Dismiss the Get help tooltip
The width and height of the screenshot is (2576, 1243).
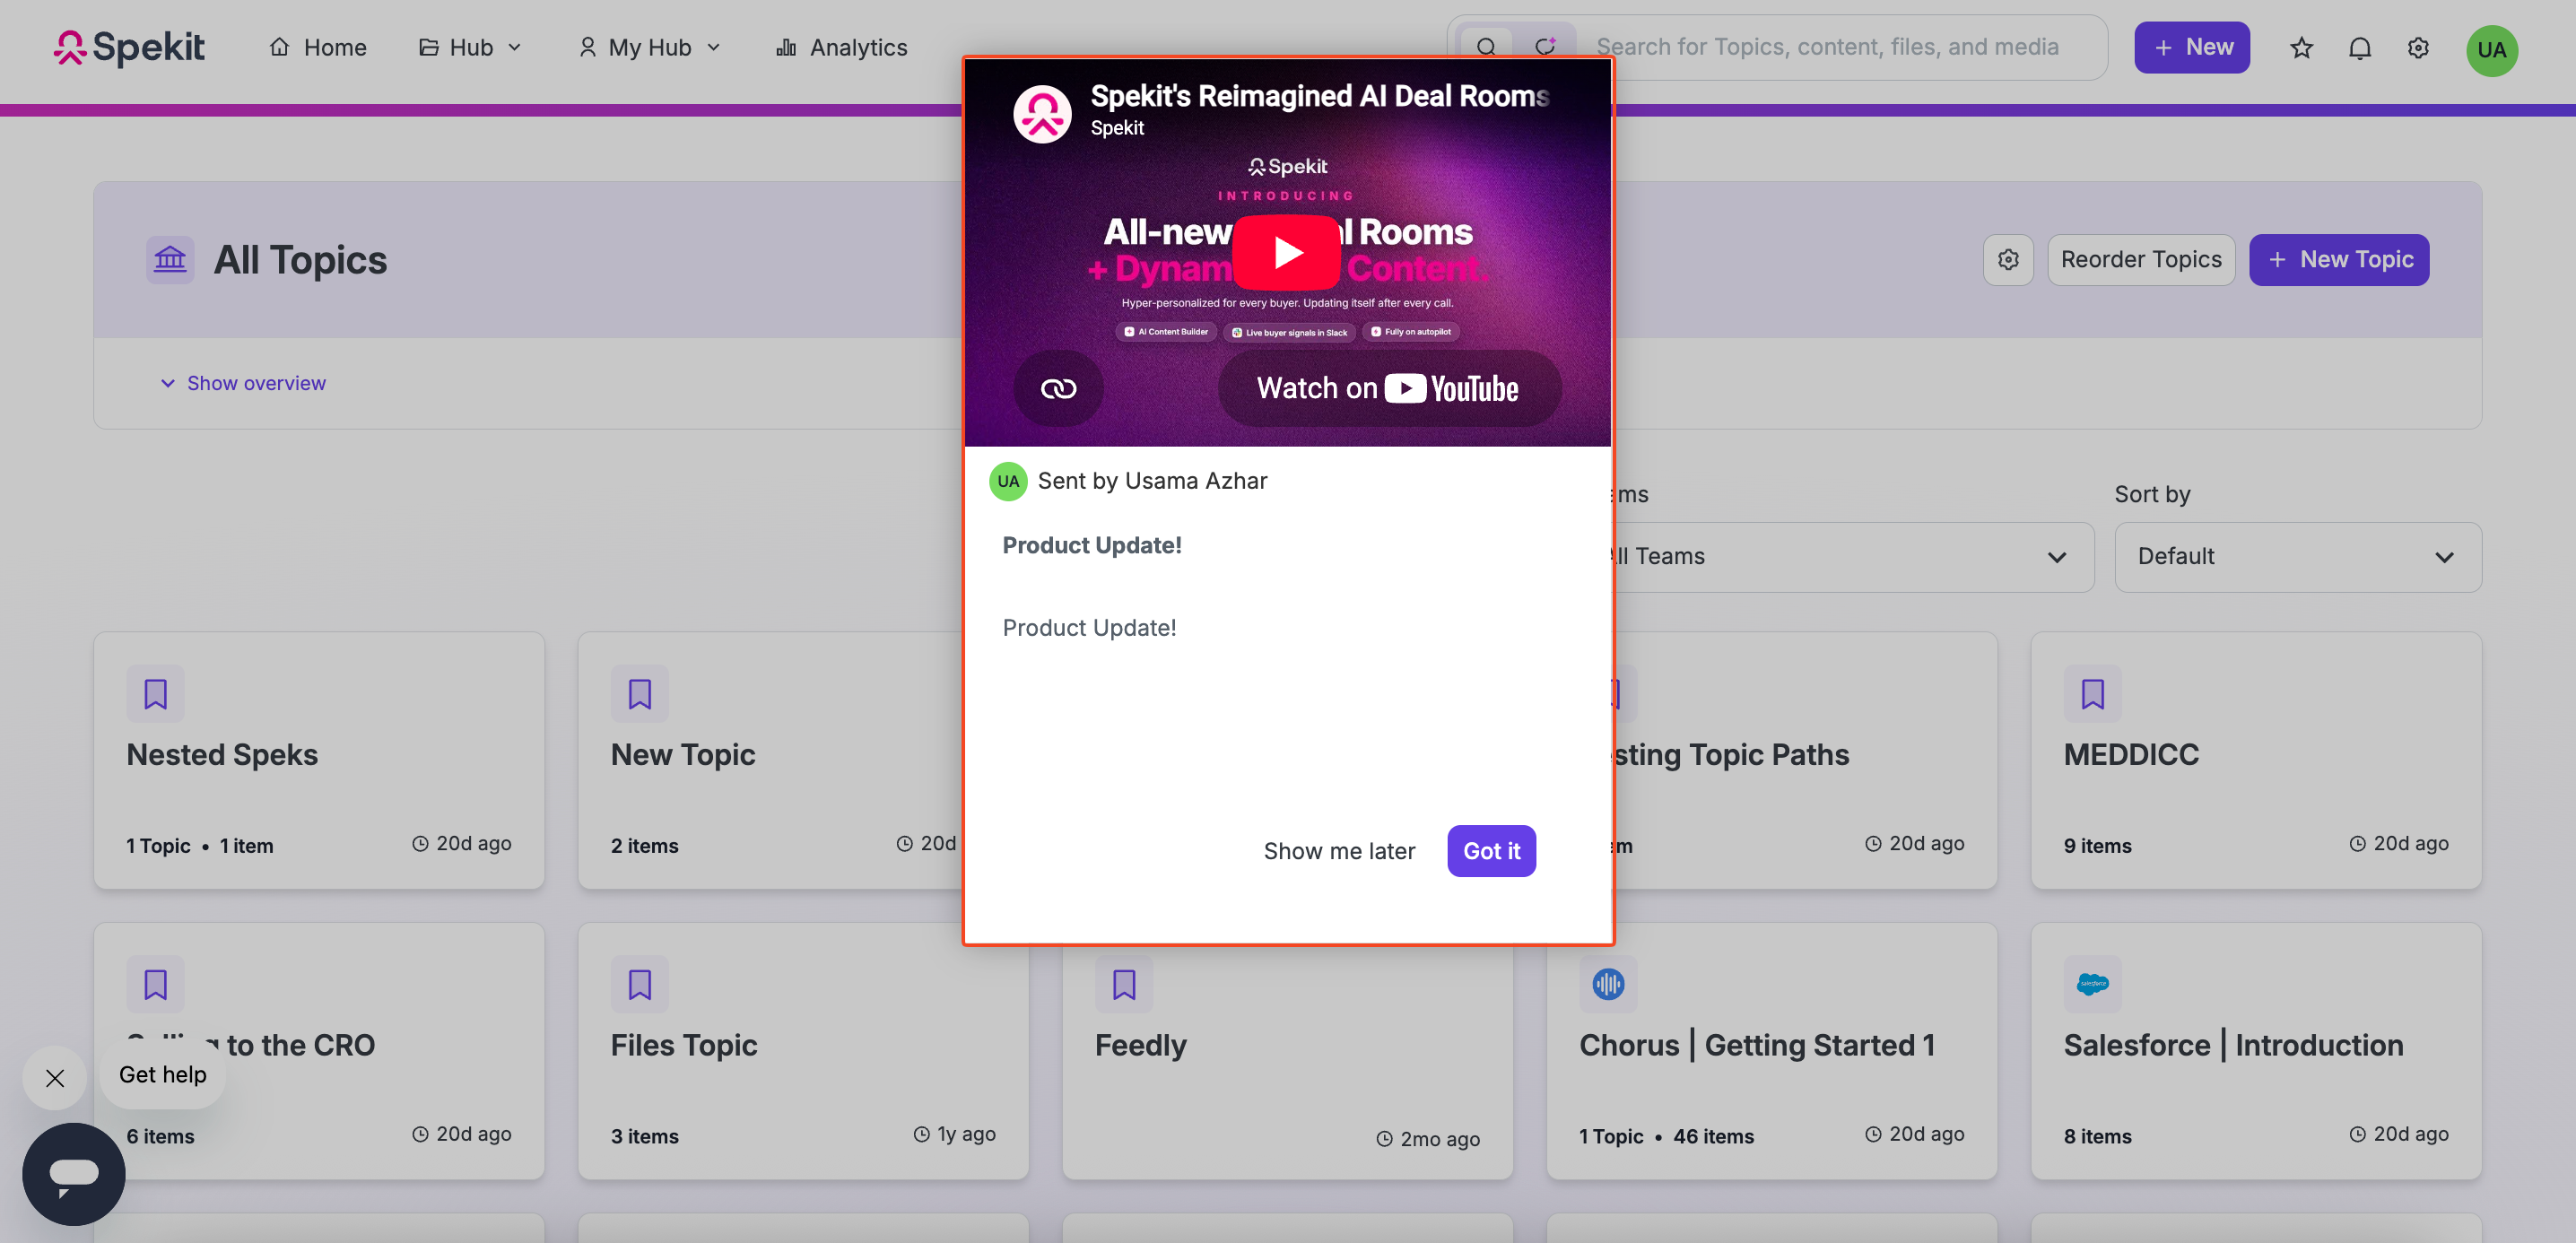coord(55,1078)
